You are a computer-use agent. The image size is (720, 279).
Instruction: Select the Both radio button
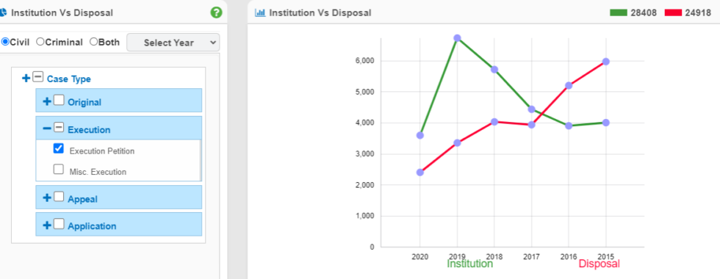click(94, 42)
